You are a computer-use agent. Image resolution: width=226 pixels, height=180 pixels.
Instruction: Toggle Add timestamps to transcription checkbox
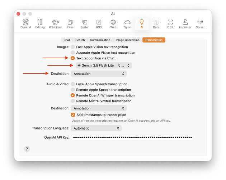[x=73, y=115]
